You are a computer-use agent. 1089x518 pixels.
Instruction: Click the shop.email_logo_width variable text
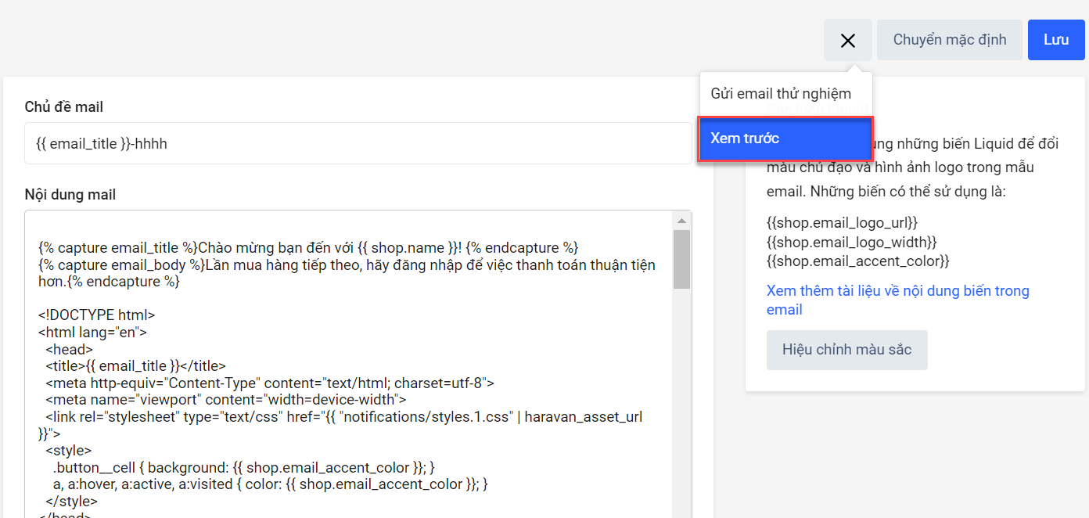click(x=851, y=242)
